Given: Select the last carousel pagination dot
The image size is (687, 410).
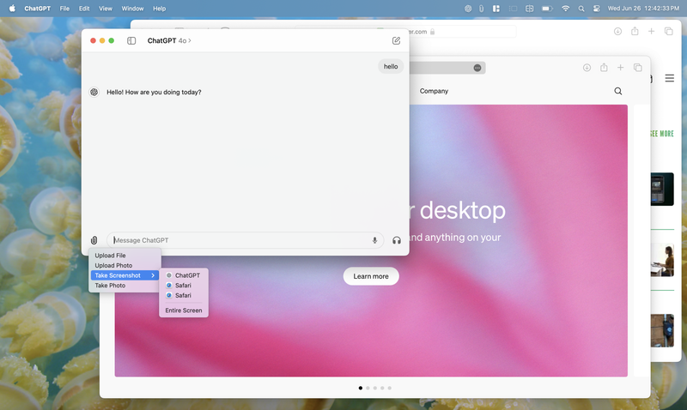Looking at the screenshot, I should tap(390, 388).
